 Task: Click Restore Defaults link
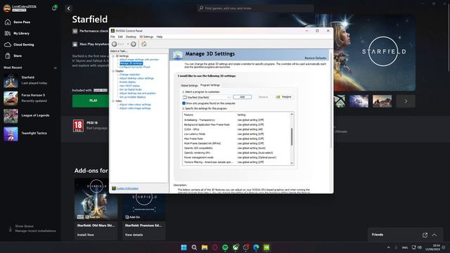pyautogui.click(x=316, y=58)
